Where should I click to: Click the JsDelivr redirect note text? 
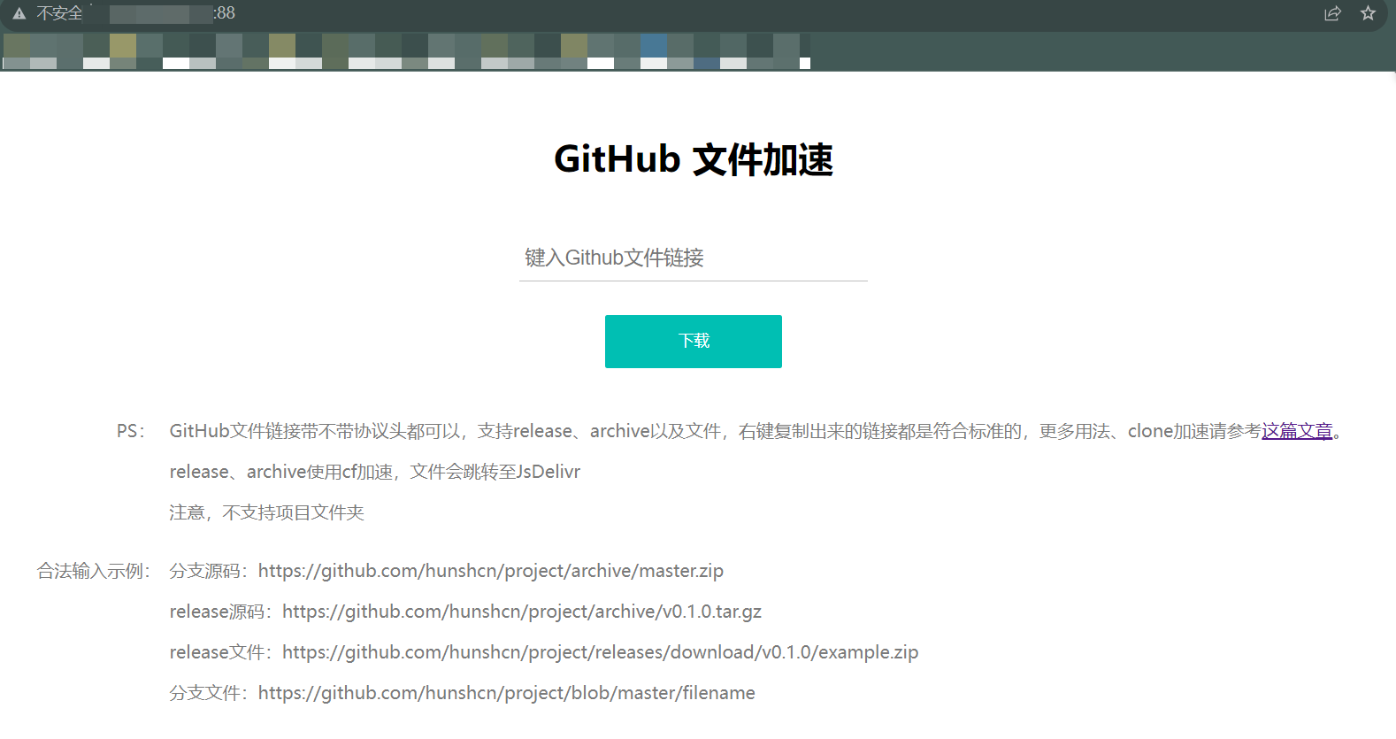click(x=374, y=472)
